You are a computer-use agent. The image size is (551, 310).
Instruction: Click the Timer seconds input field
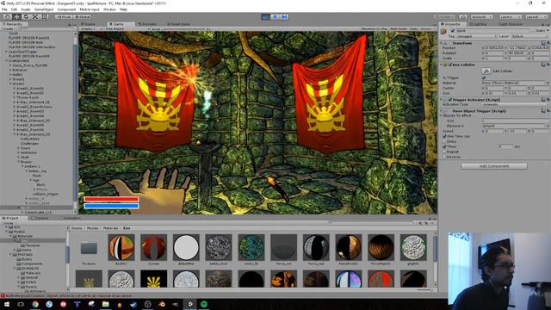(505, 146)
